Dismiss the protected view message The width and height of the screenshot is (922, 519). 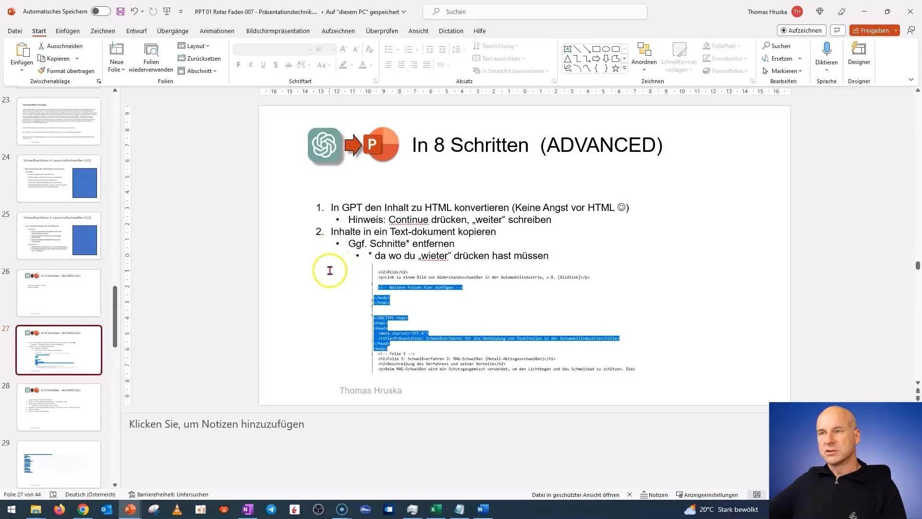tap(630, 494)
